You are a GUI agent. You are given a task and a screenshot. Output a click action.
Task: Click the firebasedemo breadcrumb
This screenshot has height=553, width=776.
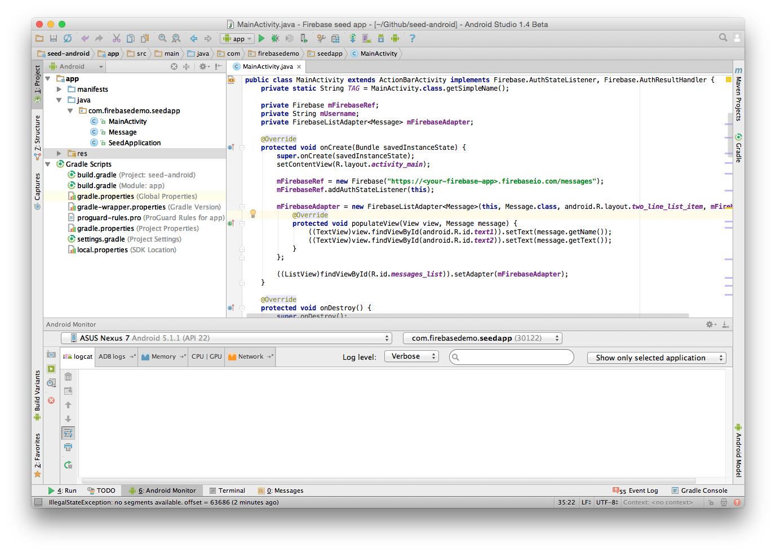click(273, 53)
